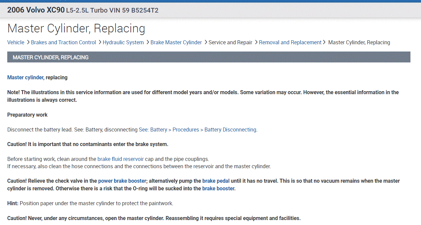The height and width of the screenshot is (225, 421).
Task: Open the brake fluid reservoir link
Action: [x=121, y=159]
